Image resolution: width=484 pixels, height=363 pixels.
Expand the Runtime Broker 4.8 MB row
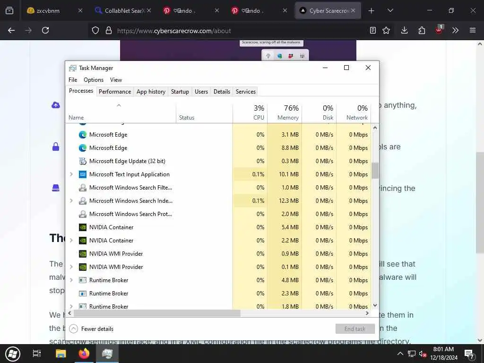71,280
